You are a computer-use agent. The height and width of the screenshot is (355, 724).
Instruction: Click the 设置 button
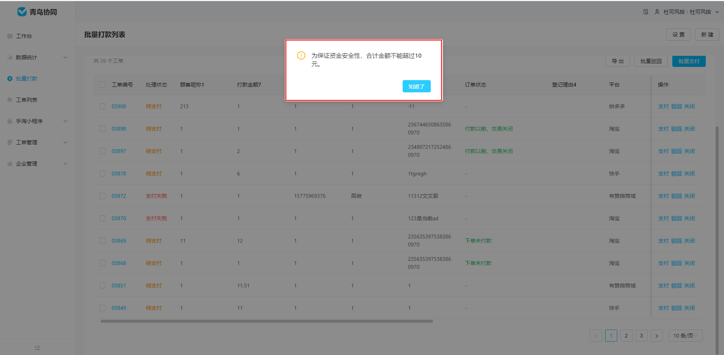tap(678, 35)
